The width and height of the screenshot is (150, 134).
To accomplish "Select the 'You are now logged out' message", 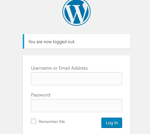I will (52, 42).
